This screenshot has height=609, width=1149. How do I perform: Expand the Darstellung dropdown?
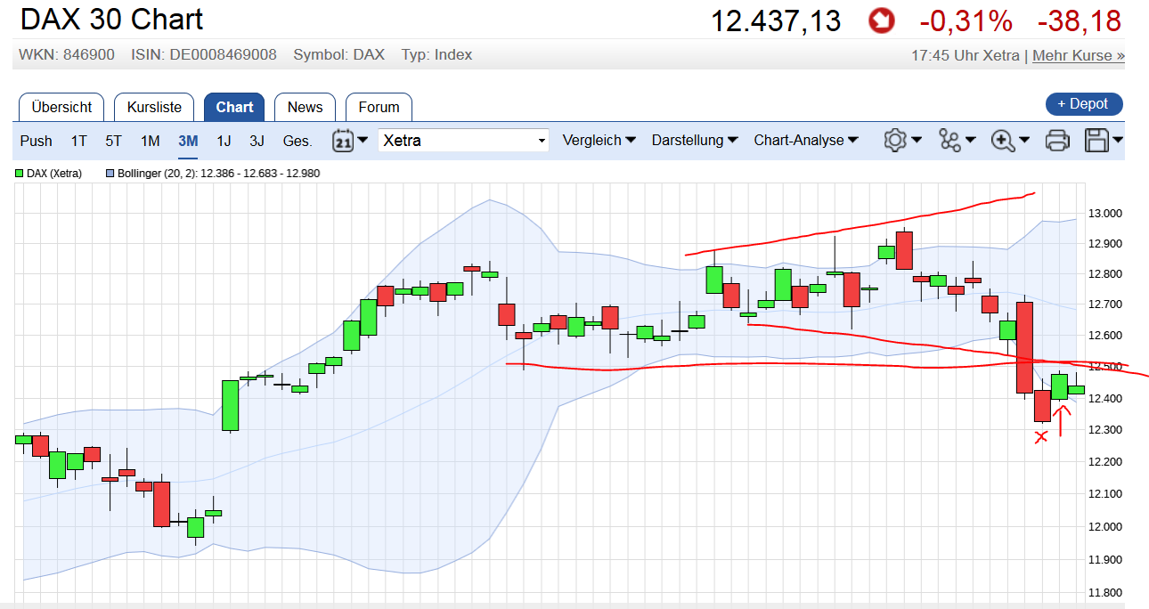695,141
